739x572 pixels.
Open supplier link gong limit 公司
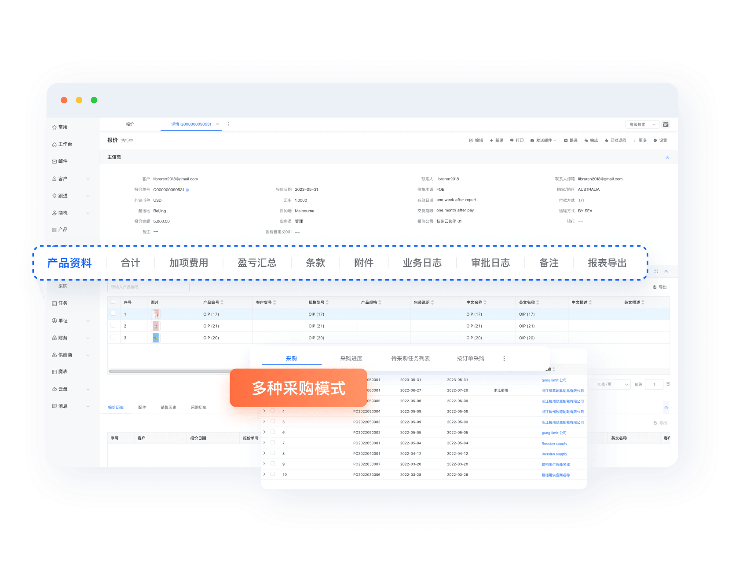554,380
